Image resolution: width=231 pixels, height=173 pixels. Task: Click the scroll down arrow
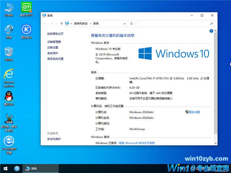point(215,143)
